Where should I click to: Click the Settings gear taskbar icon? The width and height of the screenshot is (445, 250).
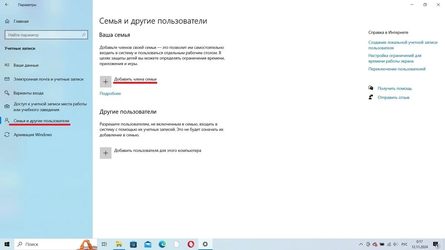point(205,244)
